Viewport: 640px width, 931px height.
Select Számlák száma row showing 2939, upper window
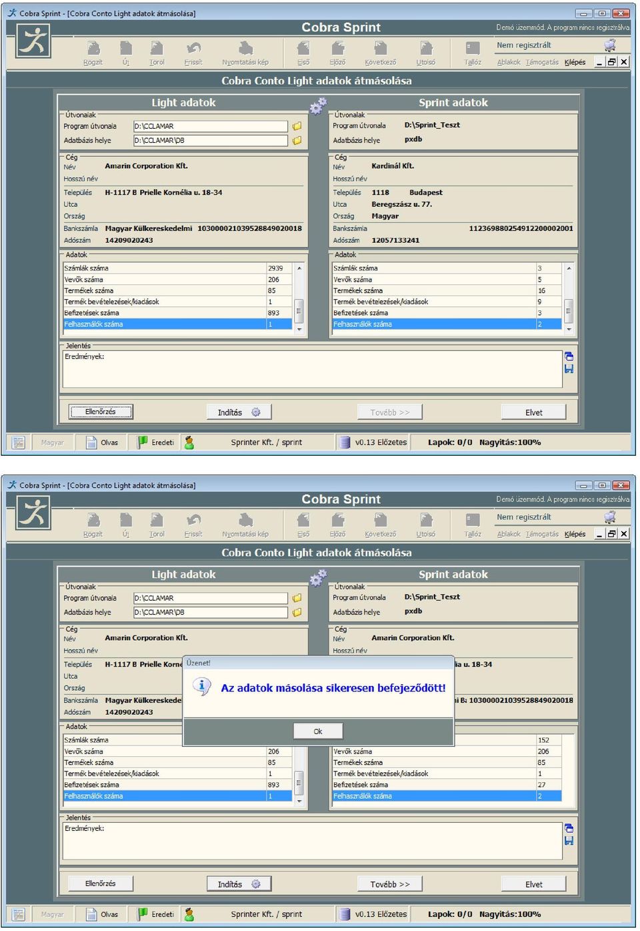(x=178, y=268)
